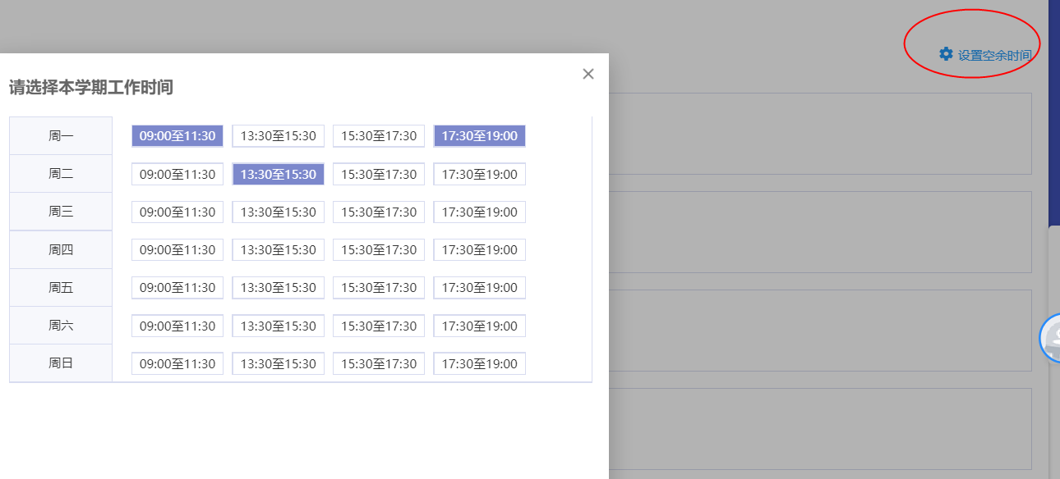The width and height of the screenshot is (1060, 479).
Task: Select Wednesday 15:30至17:30 time slot
Action: pos(379,212)
